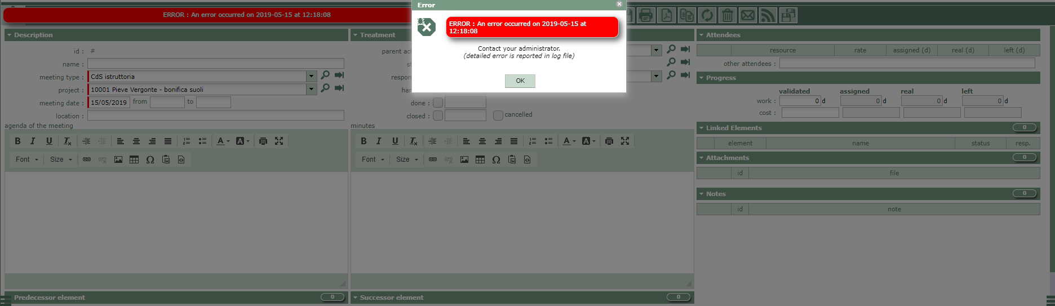This screenshot has width=1055, height=306.
Task: Click the envelope email icon in the top toolbar
Action: click(747, 15)
